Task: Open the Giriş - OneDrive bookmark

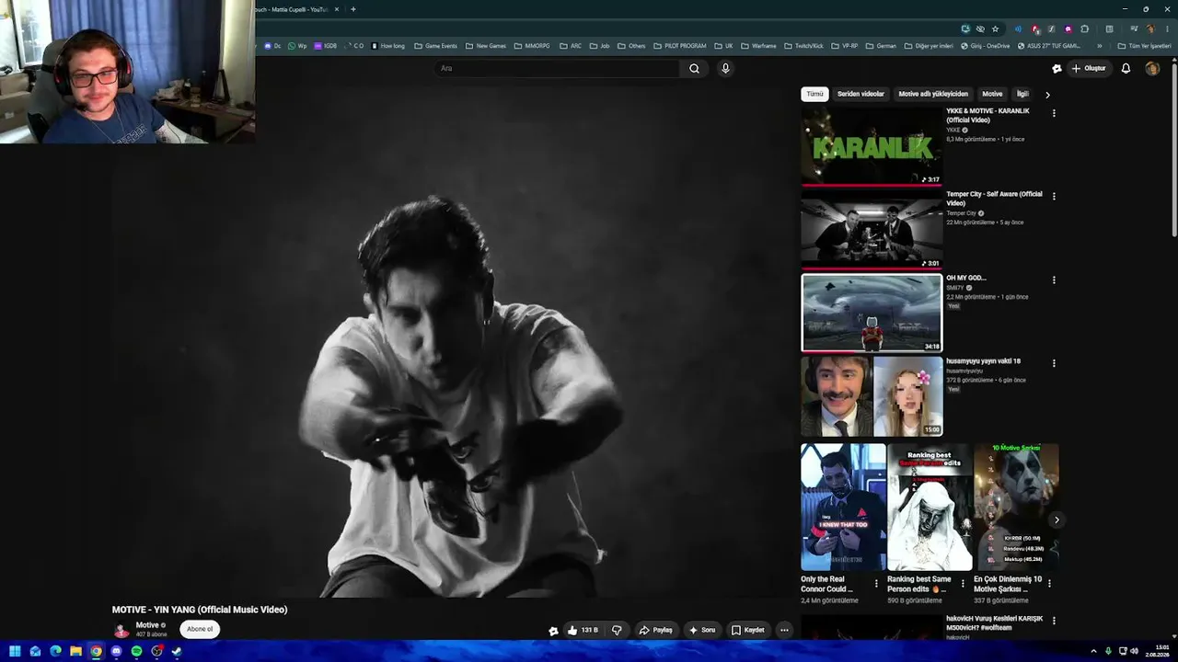Action: (985, 46)
